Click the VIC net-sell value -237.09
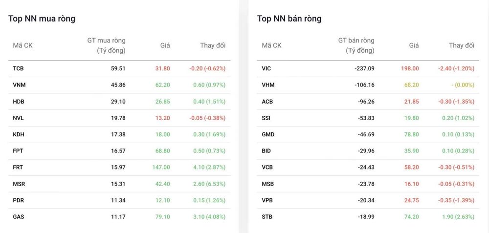Viewport: 489px width, 233px height. click(364, 68)
